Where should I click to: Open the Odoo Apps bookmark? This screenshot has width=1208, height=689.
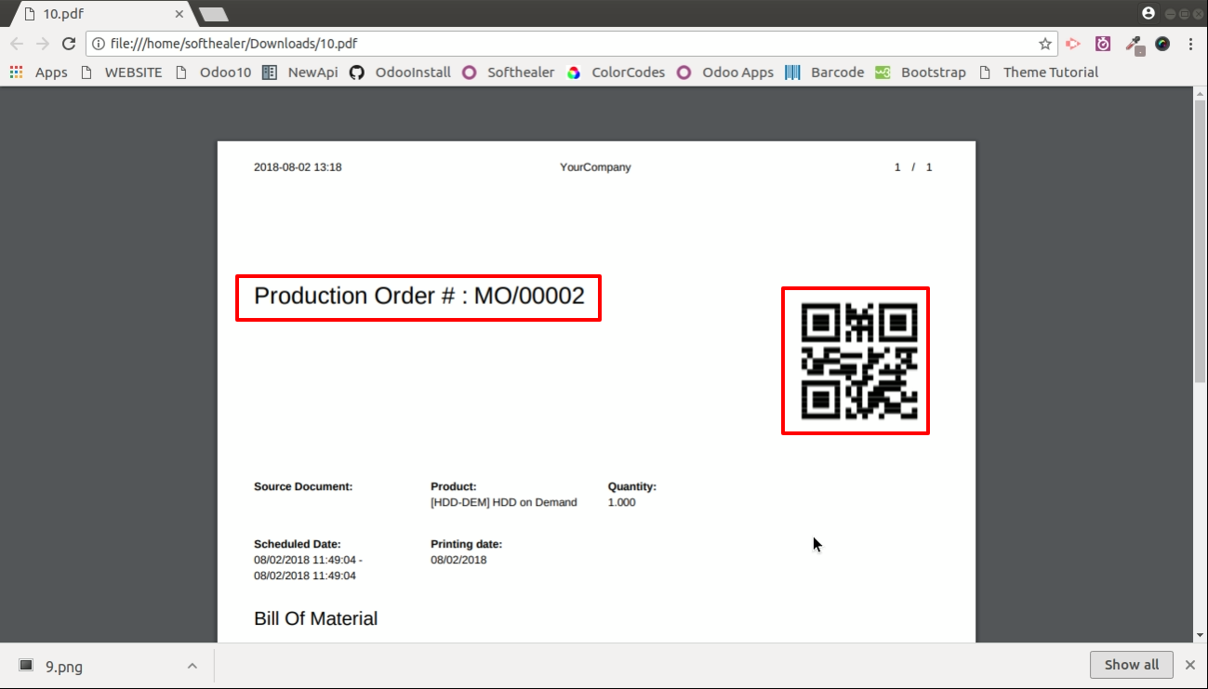point(725,73)
